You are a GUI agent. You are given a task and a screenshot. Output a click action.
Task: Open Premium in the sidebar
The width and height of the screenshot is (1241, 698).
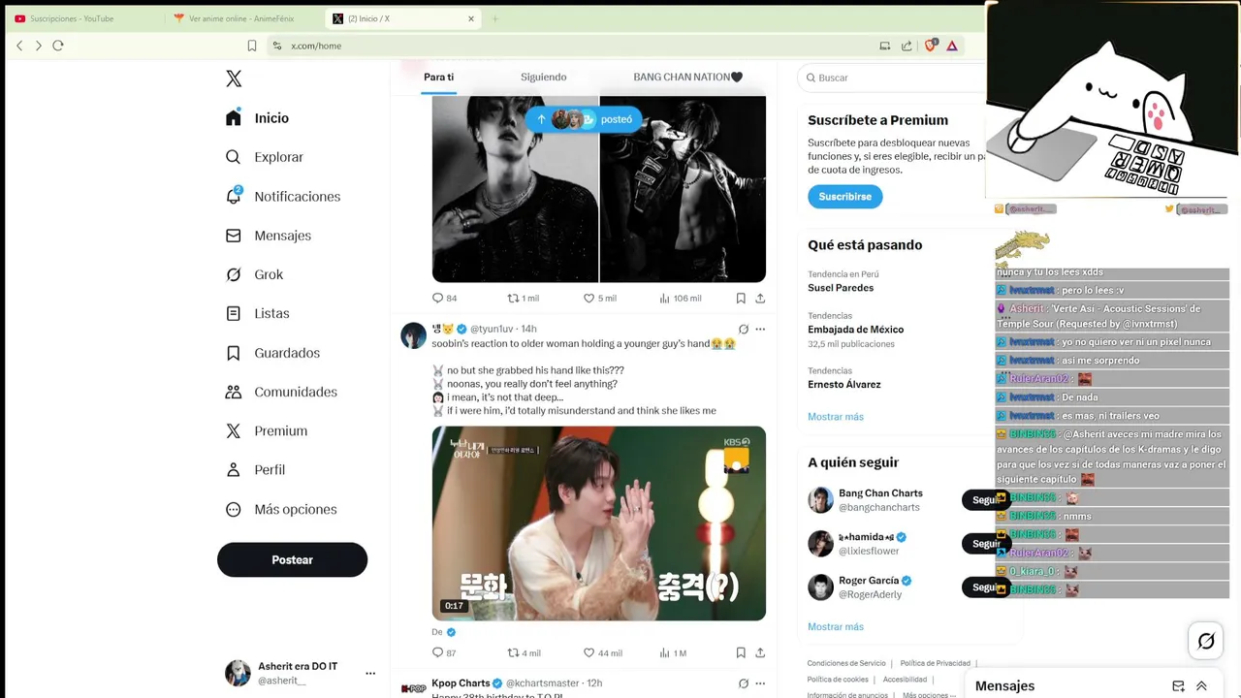coord(266,431)
